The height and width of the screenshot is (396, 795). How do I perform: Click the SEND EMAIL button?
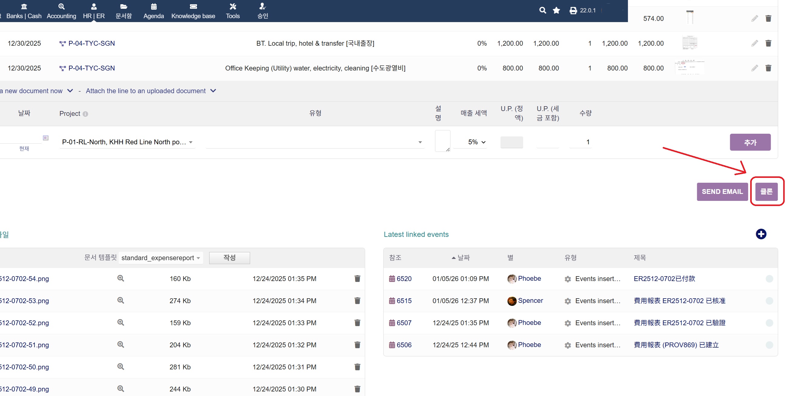coord(722,192)
